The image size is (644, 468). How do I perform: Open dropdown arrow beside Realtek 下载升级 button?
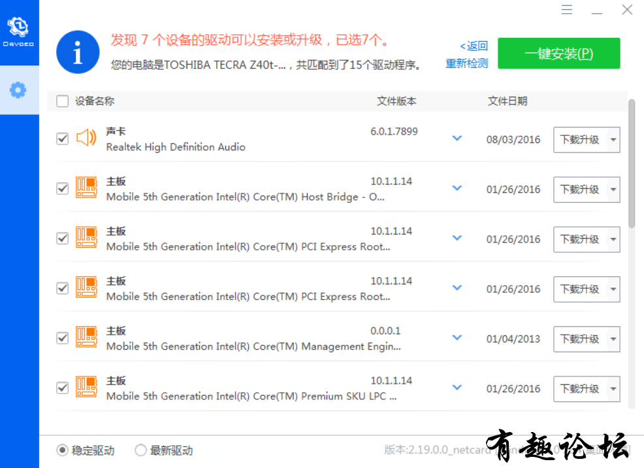pos(613,140)
